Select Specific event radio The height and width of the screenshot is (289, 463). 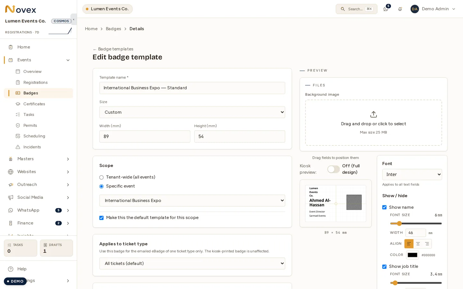(101, 186)
